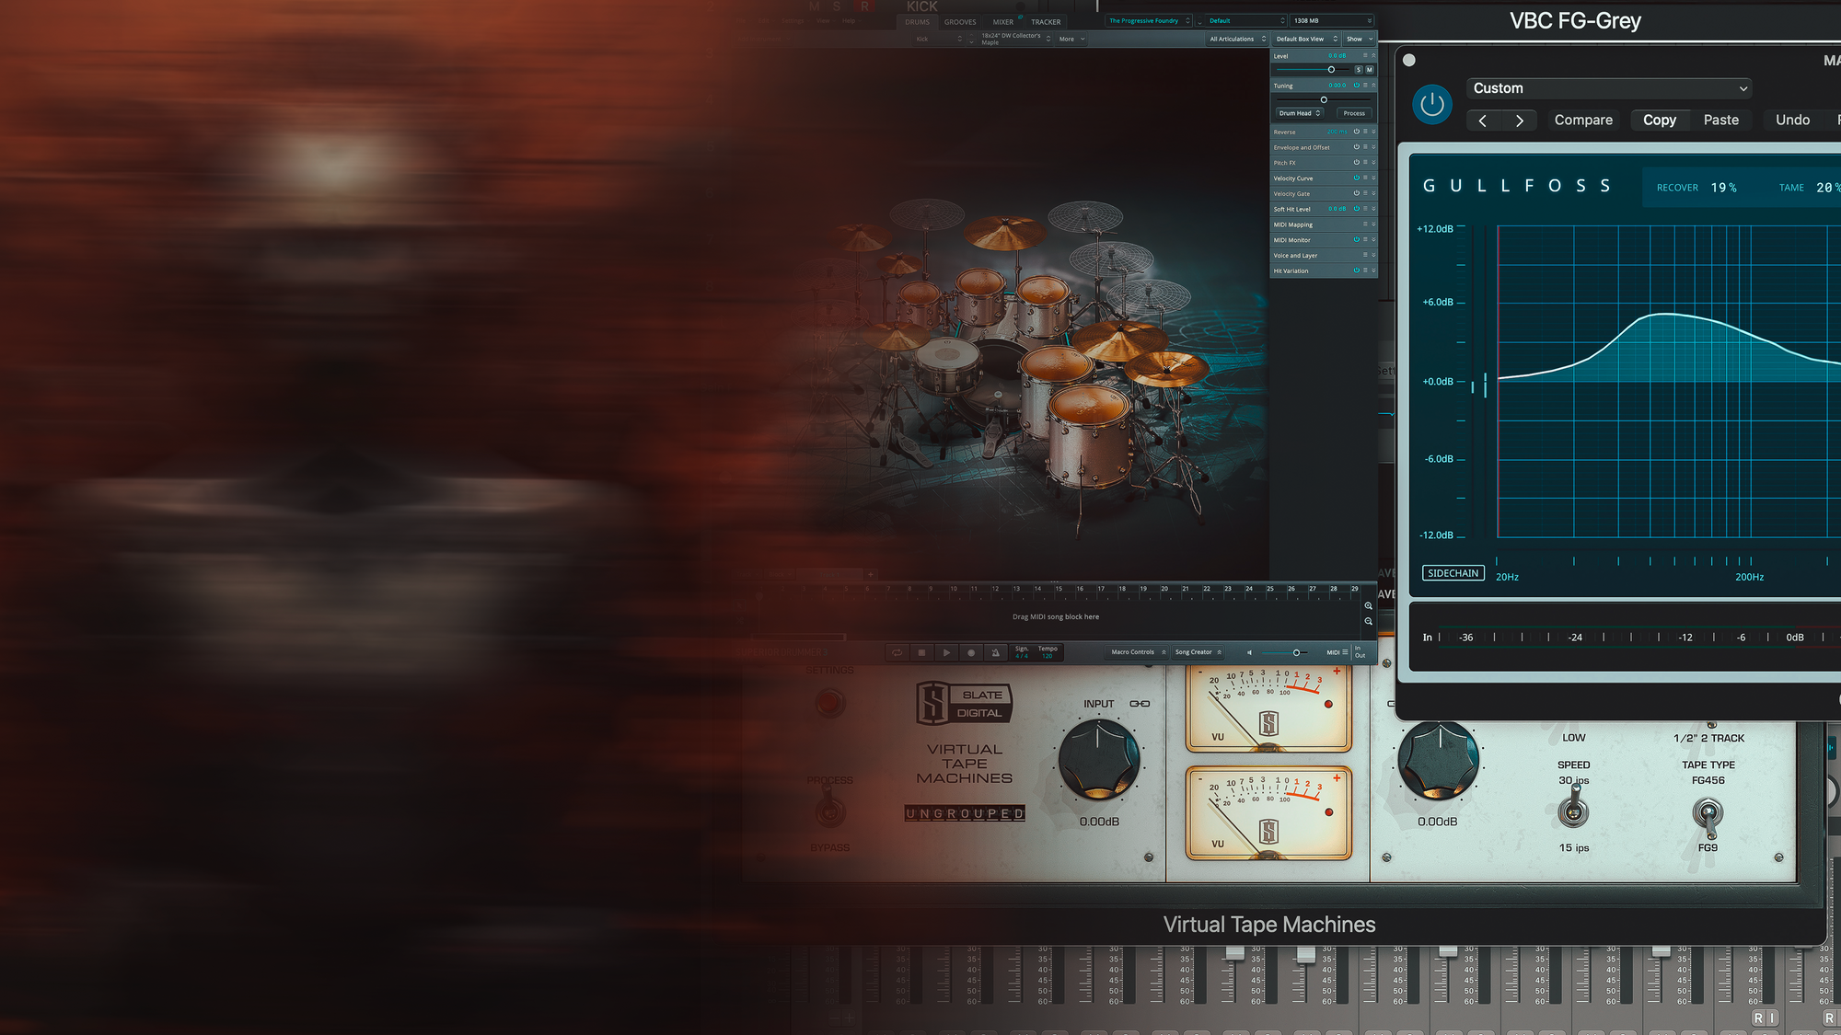Image resolution: width=1841 pixels, height=1035 pixels.
Task: Click the Compare button
Action: (1582, 121)
